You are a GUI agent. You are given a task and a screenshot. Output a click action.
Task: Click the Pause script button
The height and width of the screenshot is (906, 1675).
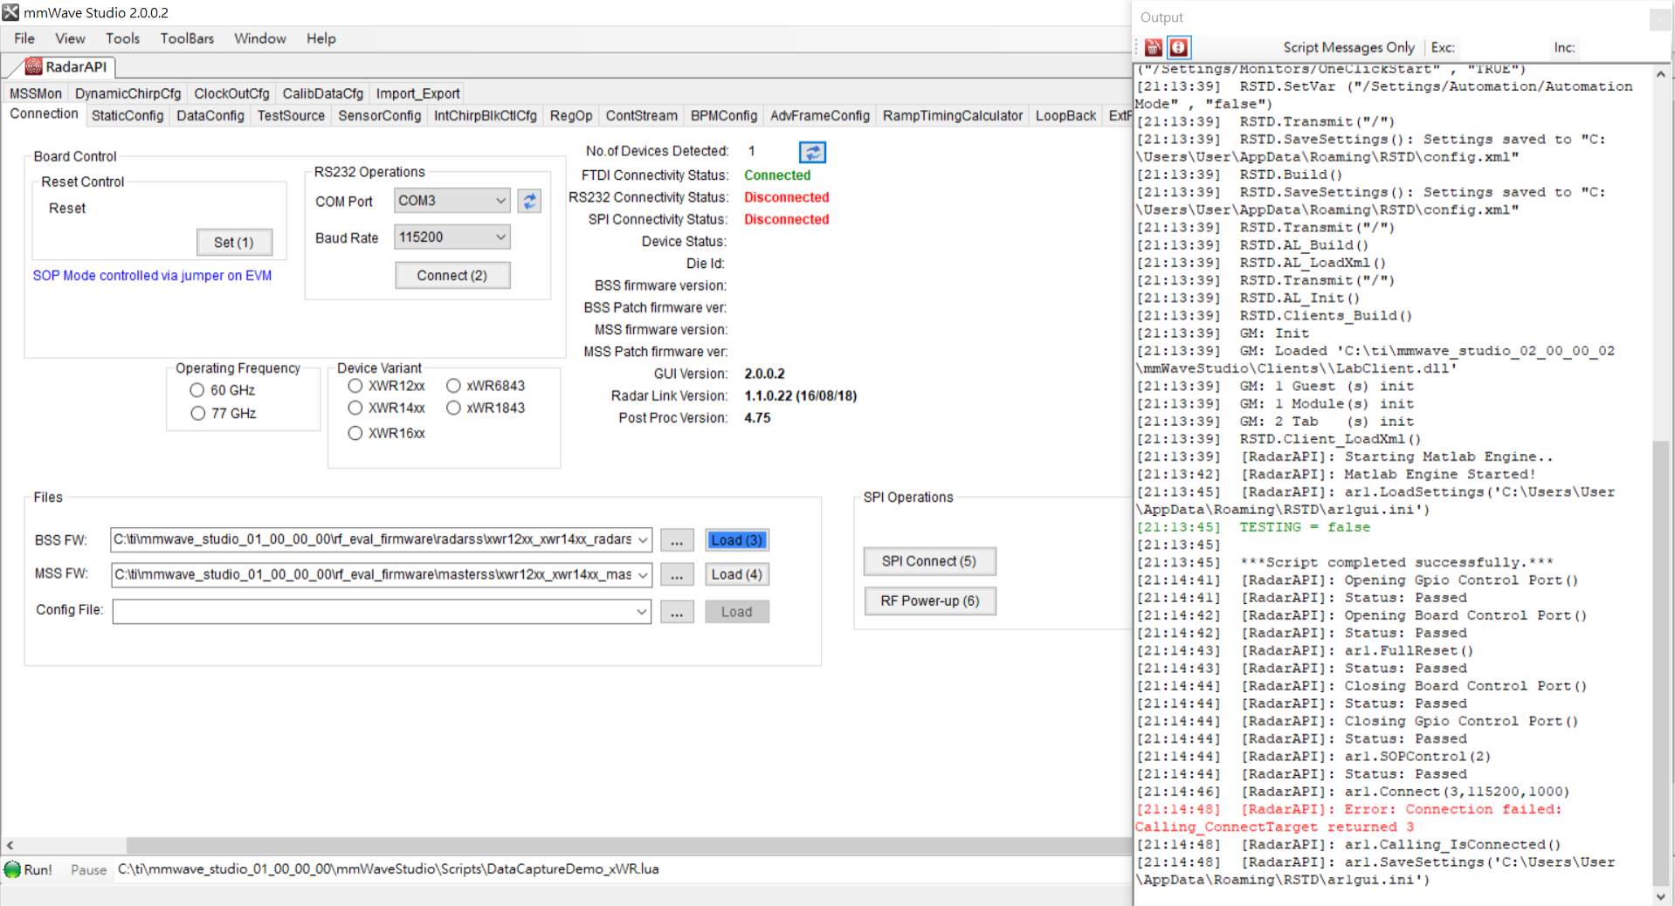point(88,870)
